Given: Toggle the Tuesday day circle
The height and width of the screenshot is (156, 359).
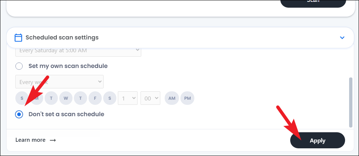Looking at the screenshot, I should (x=51, y=98).
